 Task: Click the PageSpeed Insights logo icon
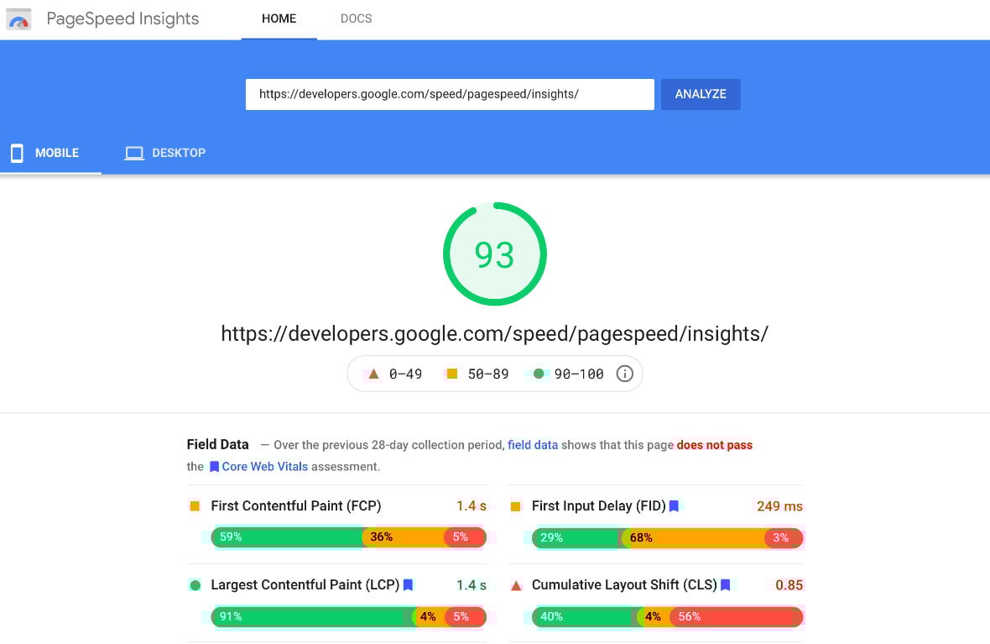(18, 19)
